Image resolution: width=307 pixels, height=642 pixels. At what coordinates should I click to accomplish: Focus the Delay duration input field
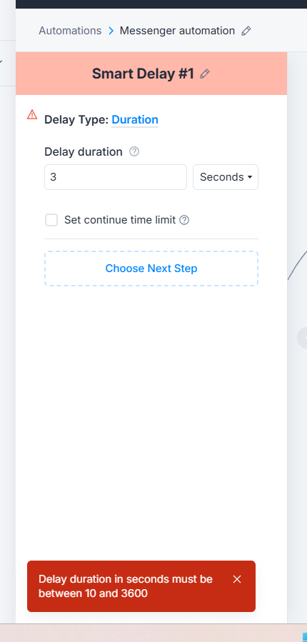(x=116, y=177)
